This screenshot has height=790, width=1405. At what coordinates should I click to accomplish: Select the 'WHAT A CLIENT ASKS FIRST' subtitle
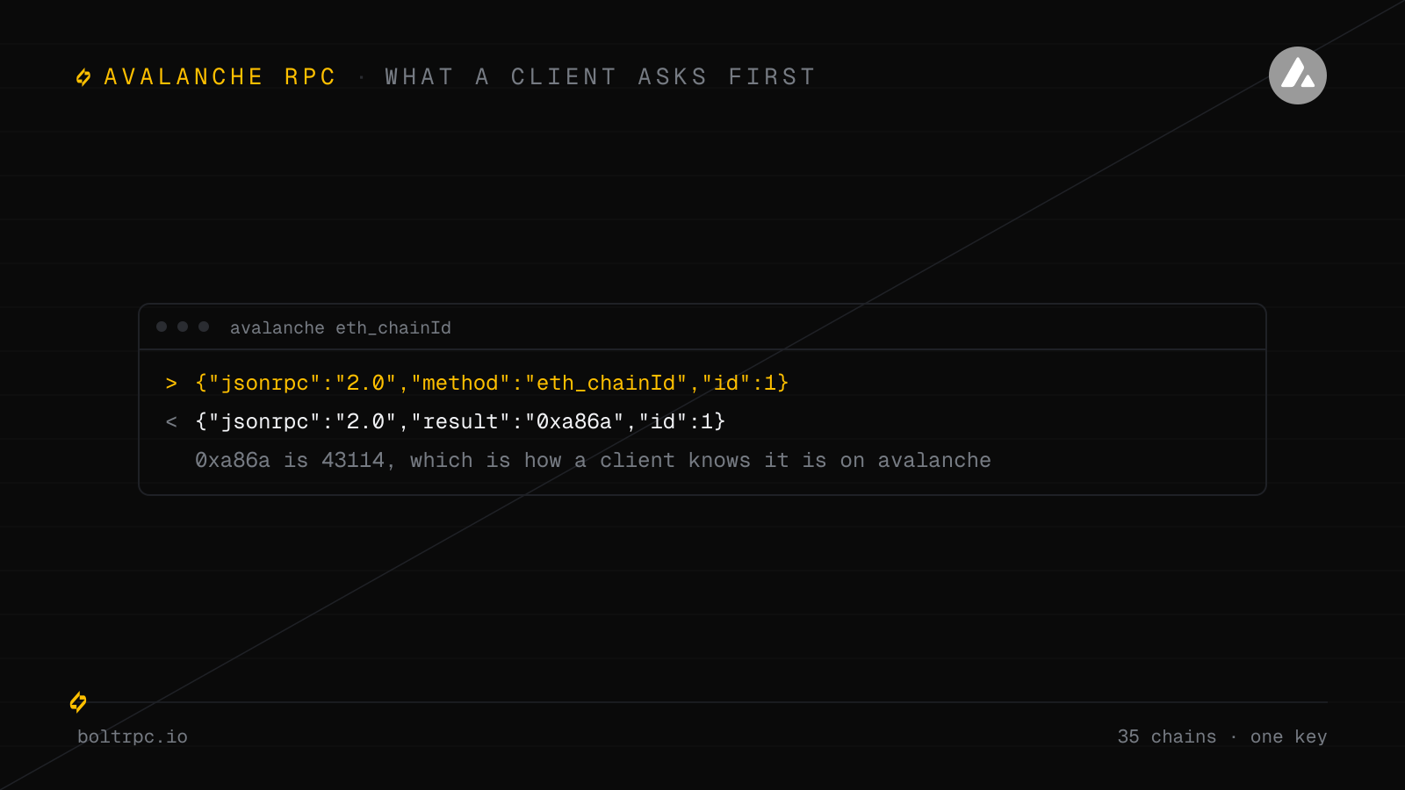point(601,77)
